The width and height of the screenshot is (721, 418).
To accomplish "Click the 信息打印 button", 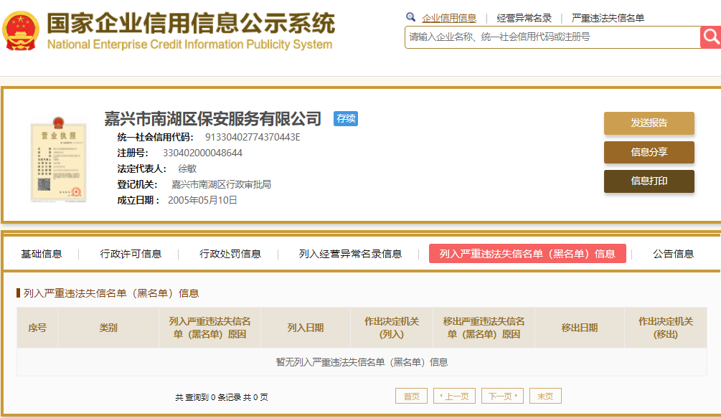I will pos(649,181).
